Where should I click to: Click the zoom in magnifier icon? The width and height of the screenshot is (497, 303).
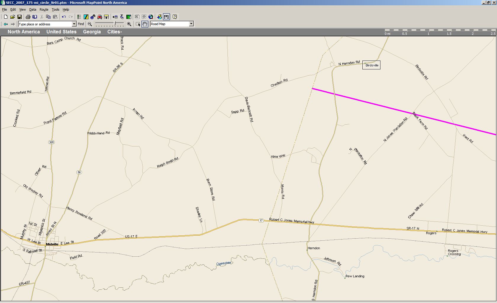pyautogui.click(x=129, y=24)
